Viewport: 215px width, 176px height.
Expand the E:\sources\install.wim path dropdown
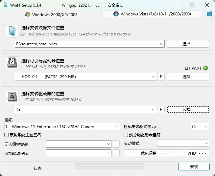click(161, 44)
